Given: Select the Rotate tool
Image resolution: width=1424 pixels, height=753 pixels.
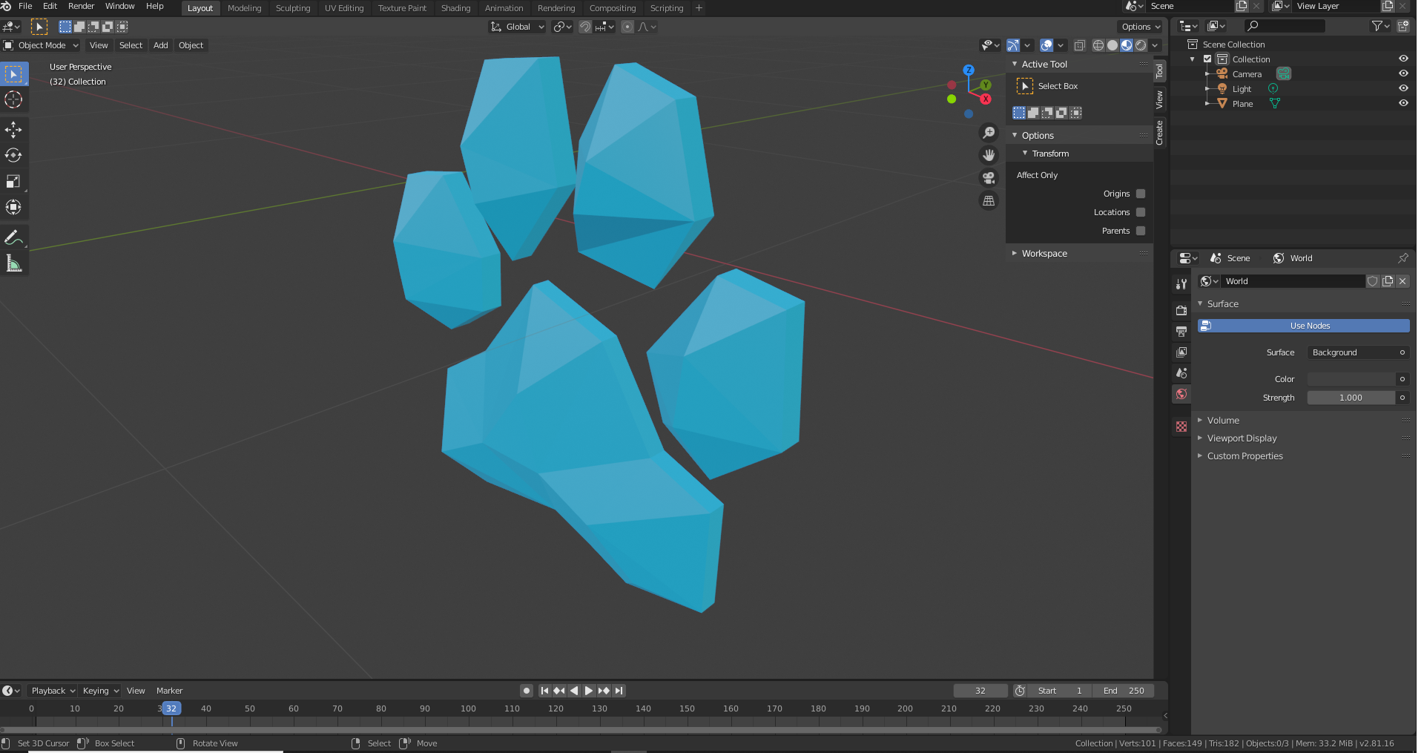Looking at the screenshot, I should tap(13, 155).
